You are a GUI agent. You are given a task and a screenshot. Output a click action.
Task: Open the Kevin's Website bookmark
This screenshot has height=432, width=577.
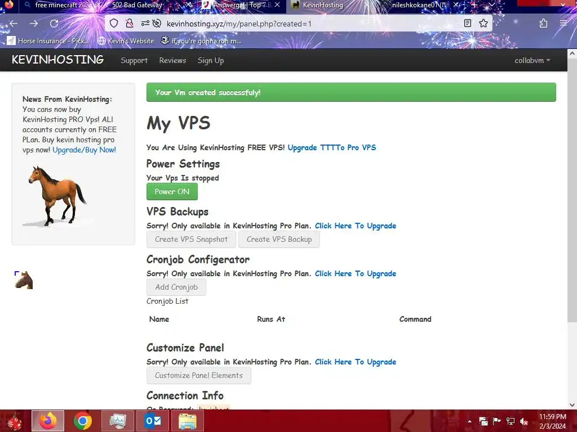[126, 40]
